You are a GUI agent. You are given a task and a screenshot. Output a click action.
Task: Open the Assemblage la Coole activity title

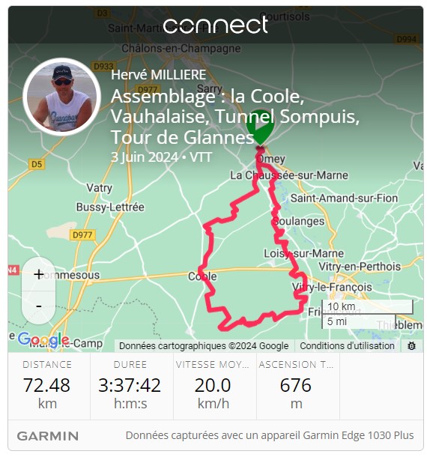[x=235, y=117]
